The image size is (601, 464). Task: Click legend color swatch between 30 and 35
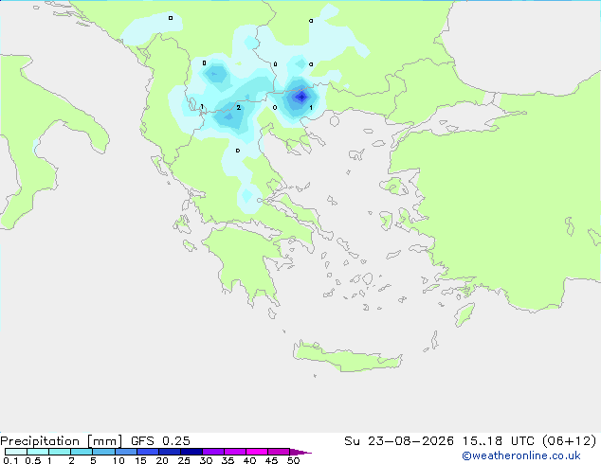pos(213,452)
